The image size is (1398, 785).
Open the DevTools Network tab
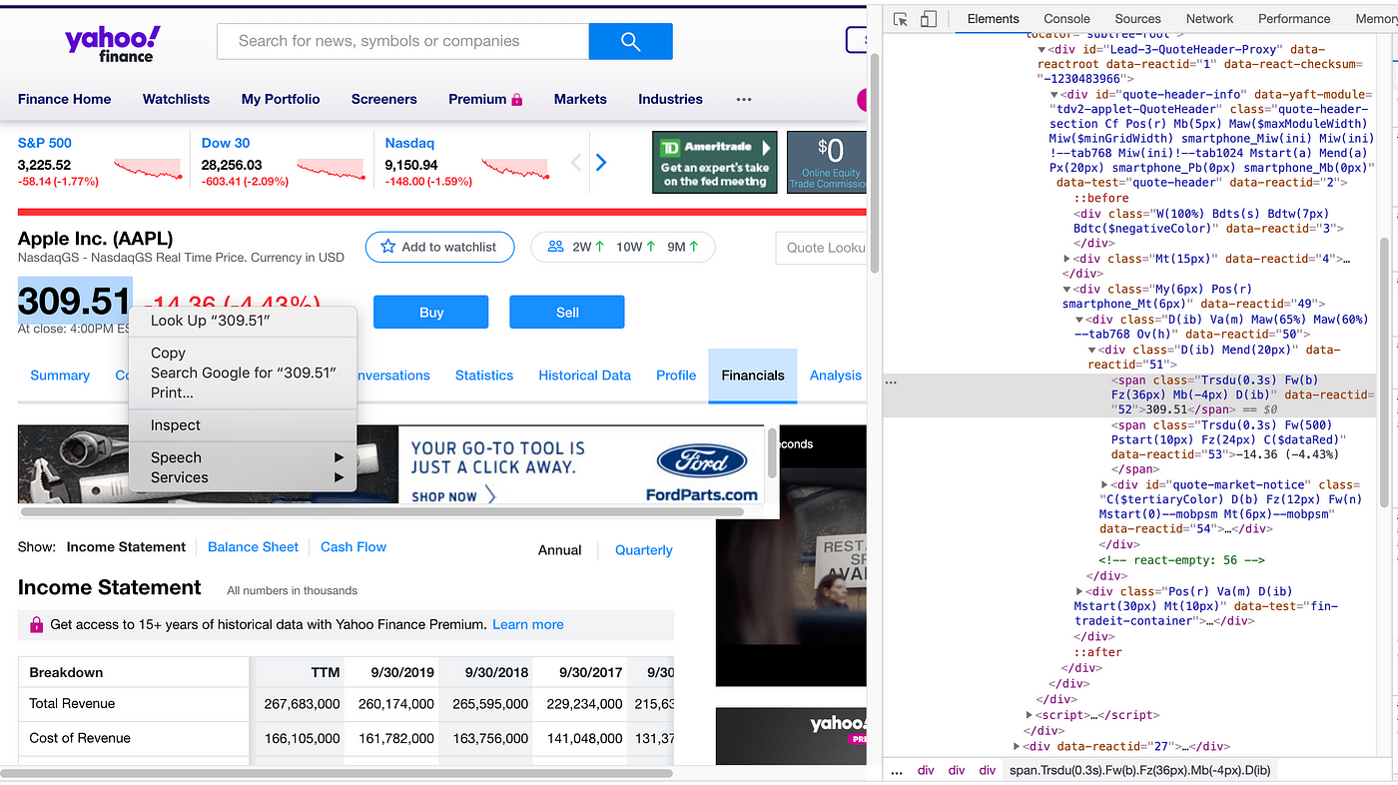pyautogui.click(x=1209, y=19)
